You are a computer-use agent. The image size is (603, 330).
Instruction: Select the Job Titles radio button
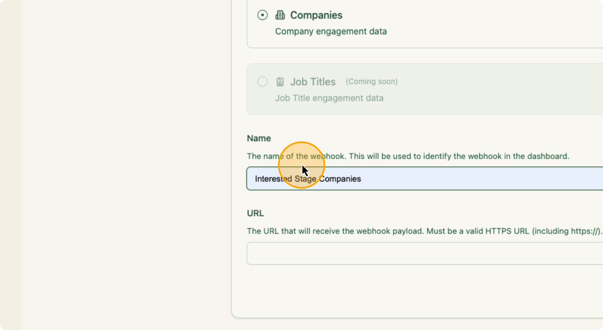tap(262, 82)
